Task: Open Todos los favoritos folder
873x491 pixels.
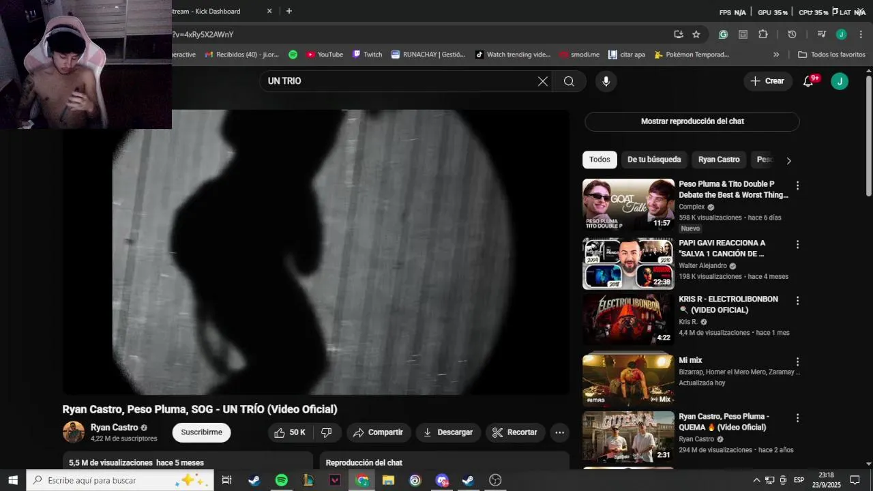Action: point(831,55)
